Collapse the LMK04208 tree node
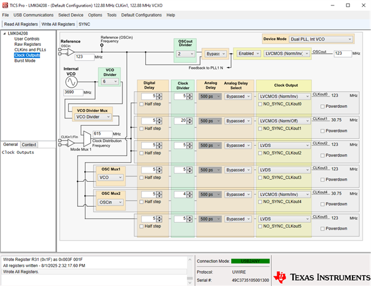This screenshot has width=371, height=286. click(x=4, y=33)
